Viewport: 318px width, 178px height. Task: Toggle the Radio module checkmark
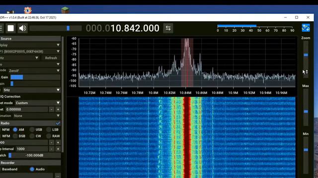[x=58, y=123]
